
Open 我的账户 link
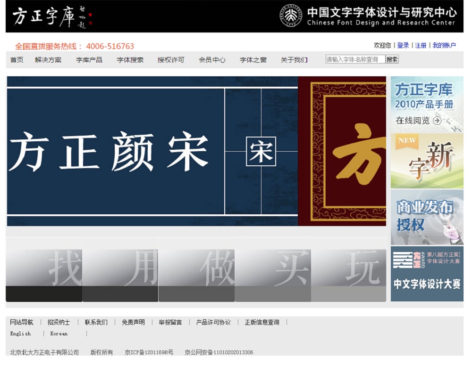pos(444,45)
